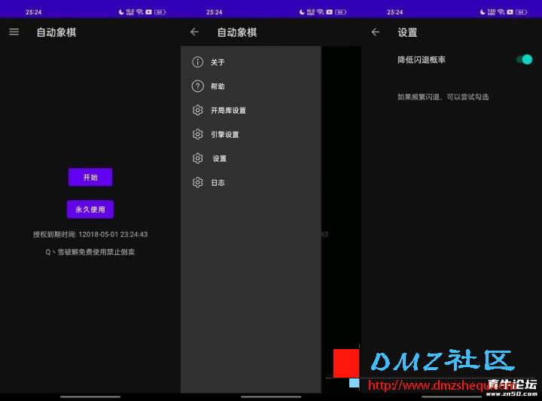This screenshot has height=401, width=542.
Task: Click gear icon beside 日志
Action: tap(198, 183)
